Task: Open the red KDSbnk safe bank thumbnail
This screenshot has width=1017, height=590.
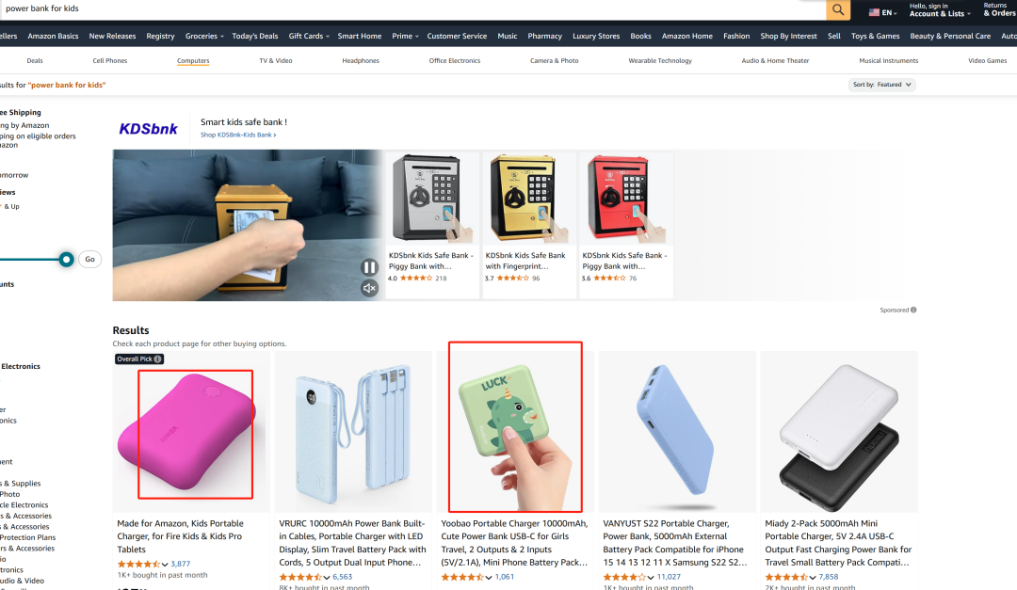Action: pos(626,198)
